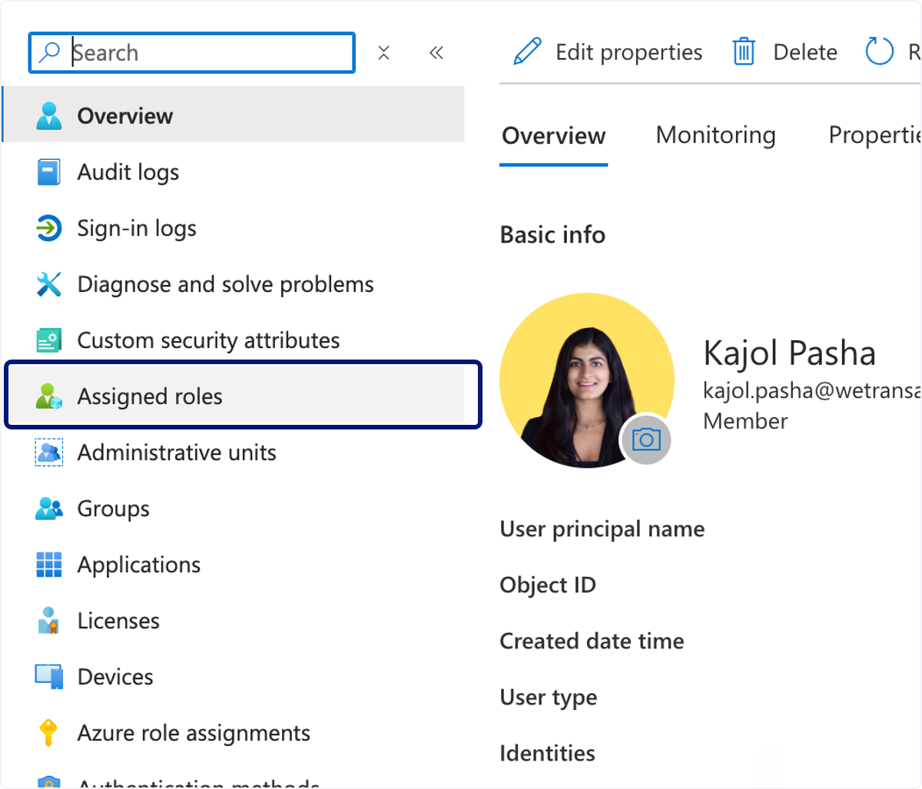Image resolution: width=922 pixels, height=789 pixels.
Task: Click the Overview person icon in sidebar
Action: point(49,115)
